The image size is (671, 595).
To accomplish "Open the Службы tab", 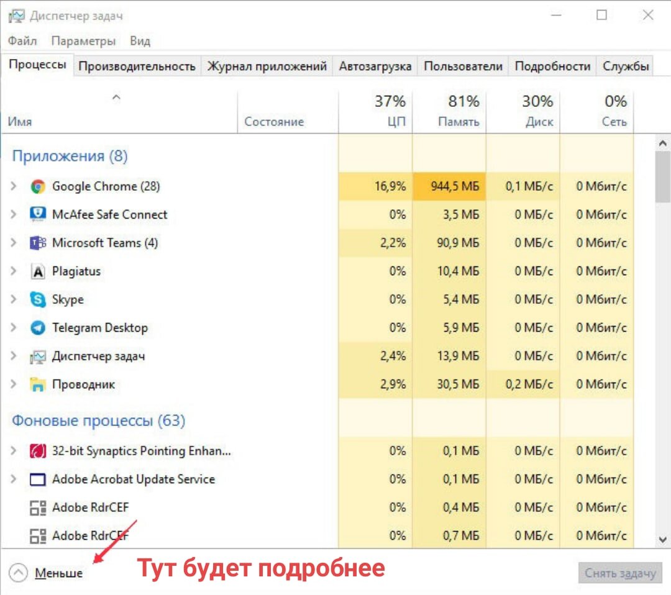I will pos(626,66).
